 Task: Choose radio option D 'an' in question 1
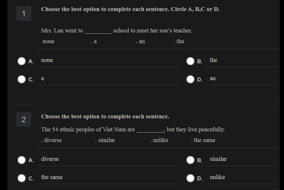(x=190, y=79)
